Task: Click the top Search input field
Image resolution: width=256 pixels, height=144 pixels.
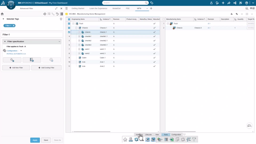Action: [x=124, y=3]
